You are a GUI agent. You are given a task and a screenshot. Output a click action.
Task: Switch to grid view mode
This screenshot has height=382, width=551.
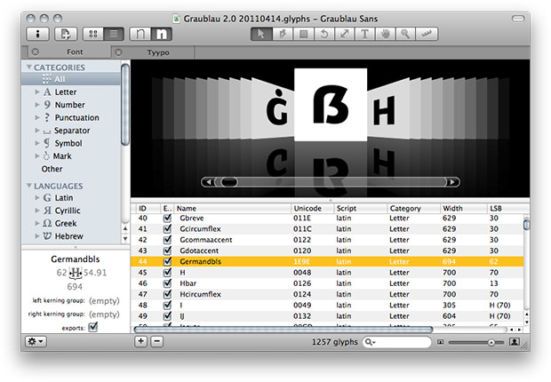pyautogui.click(x=93, y=34)
